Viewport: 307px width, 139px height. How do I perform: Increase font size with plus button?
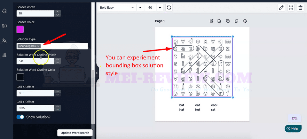[160, 8]
